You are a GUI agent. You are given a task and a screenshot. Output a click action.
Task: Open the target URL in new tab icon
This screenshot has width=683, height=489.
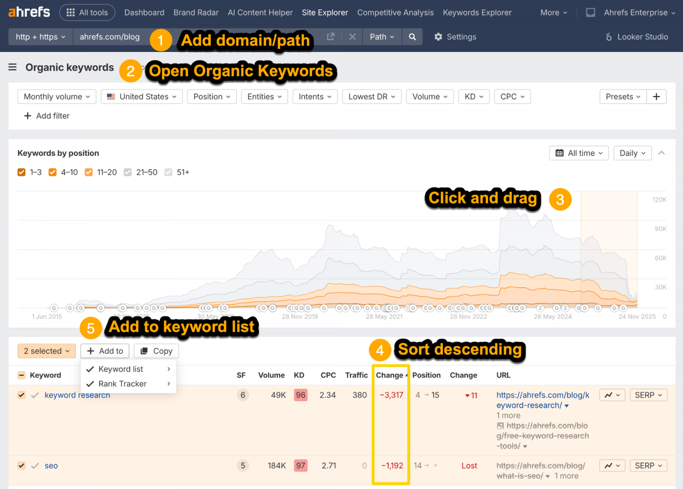330,37
